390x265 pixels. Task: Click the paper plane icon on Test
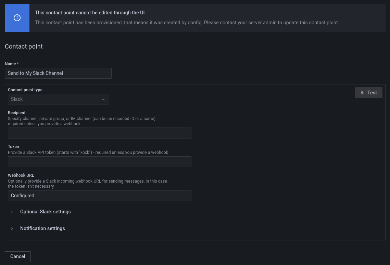point(363,93)
